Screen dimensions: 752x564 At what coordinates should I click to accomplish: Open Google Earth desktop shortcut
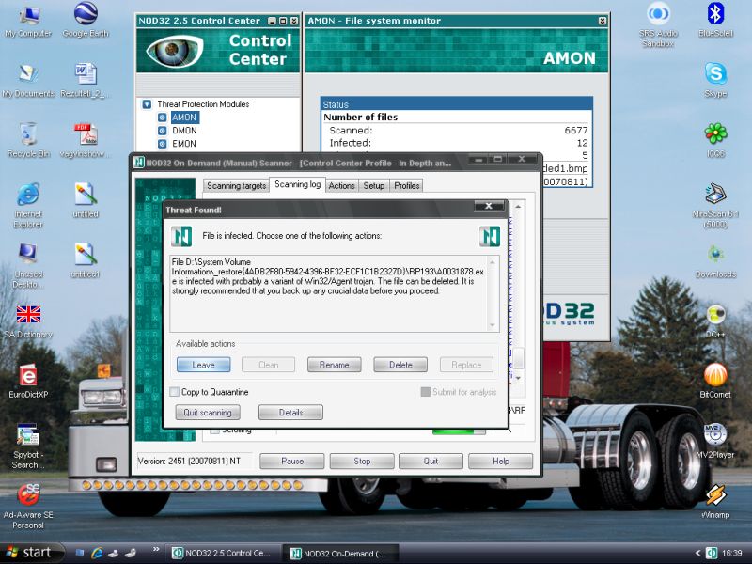click(x=86, y=16)
